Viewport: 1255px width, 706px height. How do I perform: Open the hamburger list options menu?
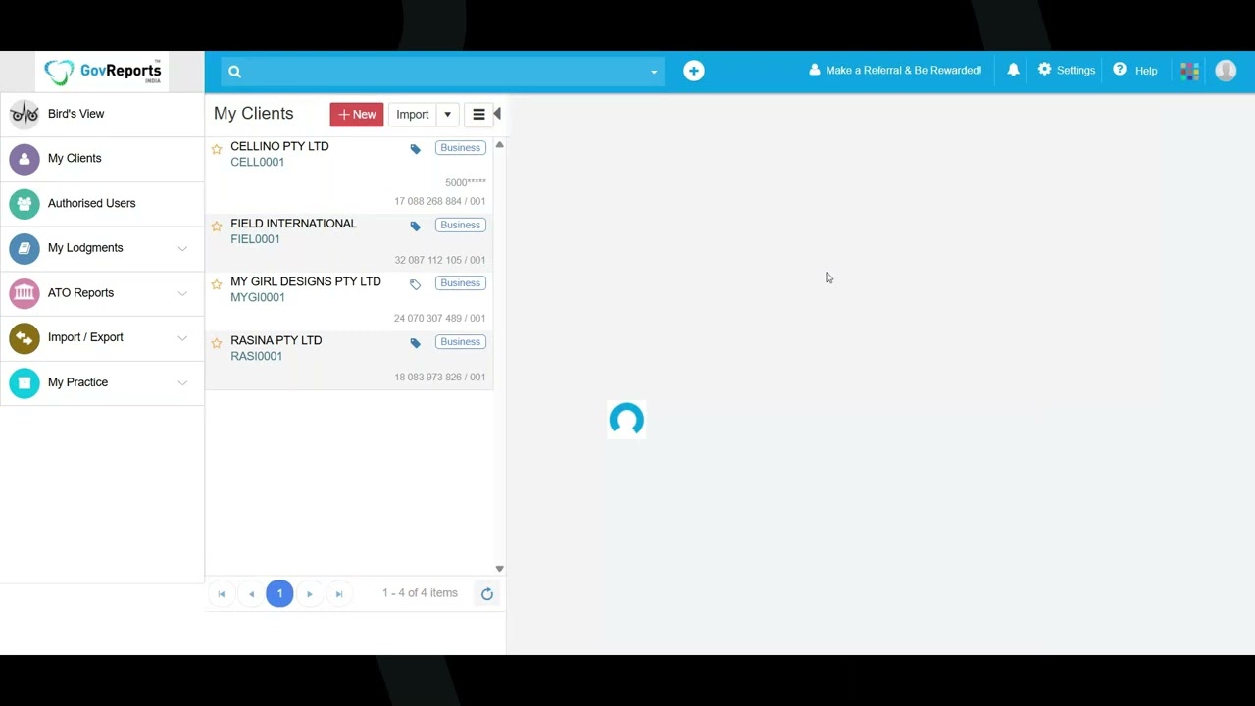(x=478, y=115)
